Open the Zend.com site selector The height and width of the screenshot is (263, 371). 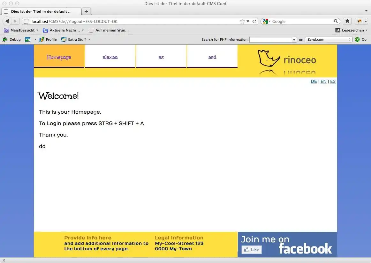pyautogui.click(x=329, y=39)
